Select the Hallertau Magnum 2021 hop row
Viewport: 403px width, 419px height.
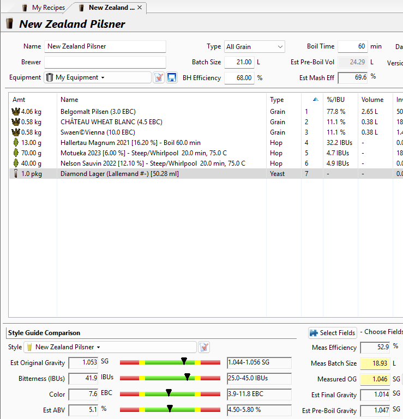206,143
